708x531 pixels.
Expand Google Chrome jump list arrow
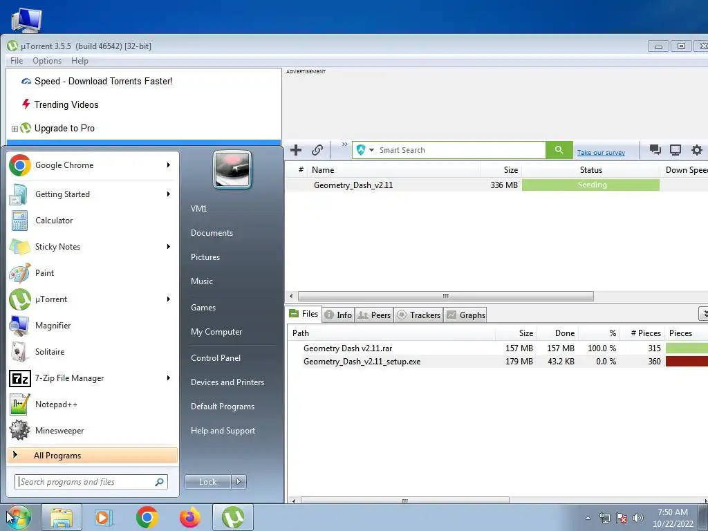pos(169,165)
